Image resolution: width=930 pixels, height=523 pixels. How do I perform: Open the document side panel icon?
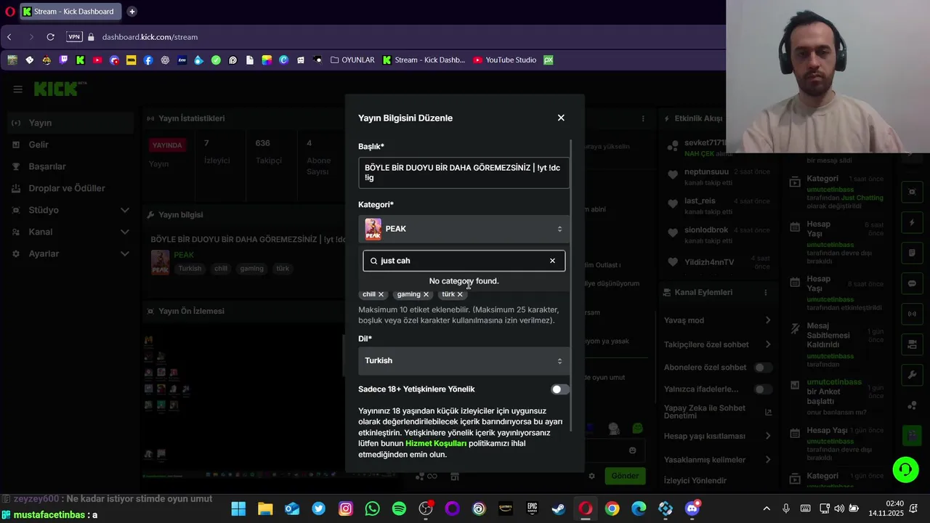[912, 253]
